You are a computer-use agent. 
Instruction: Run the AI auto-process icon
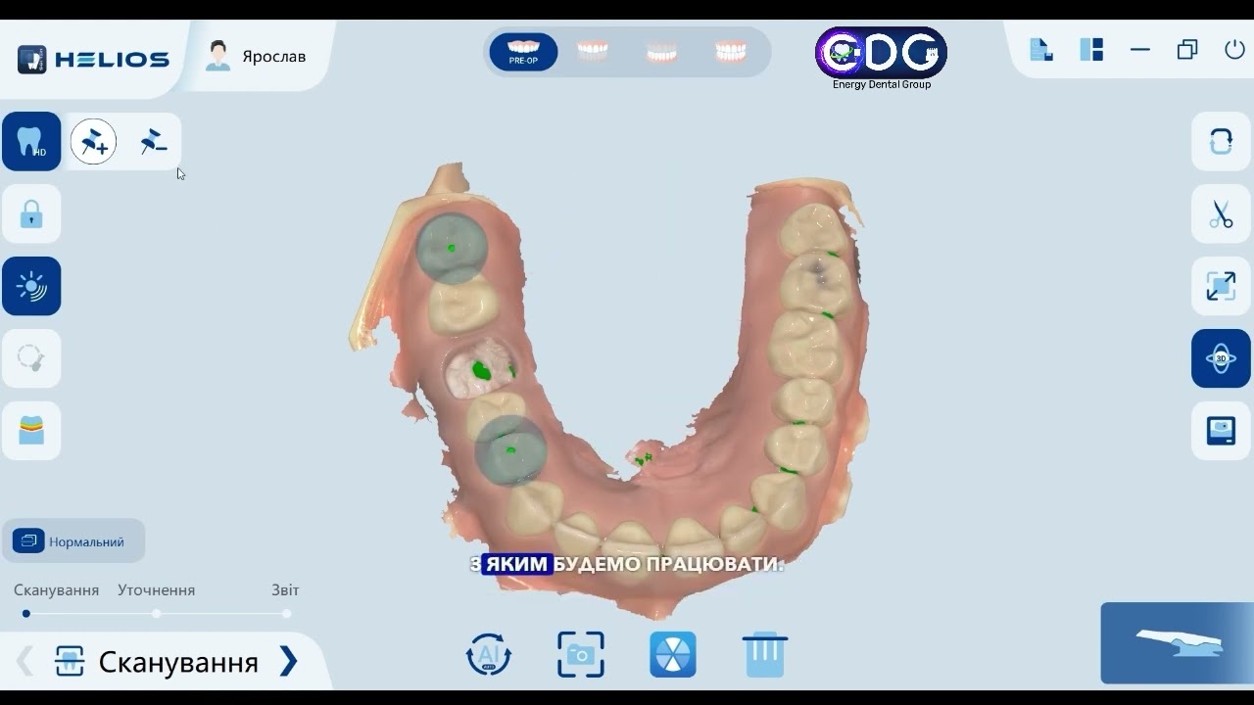pos(488,654)
